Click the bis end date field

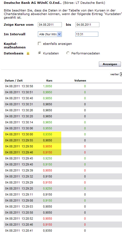coord(87,25)
